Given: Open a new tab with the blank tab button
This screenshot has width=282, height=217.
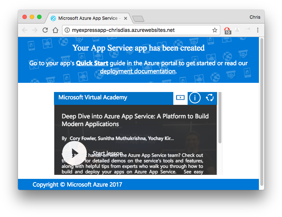Looking at the screenshot, I should pyautogui.click(x=138, y=19).
